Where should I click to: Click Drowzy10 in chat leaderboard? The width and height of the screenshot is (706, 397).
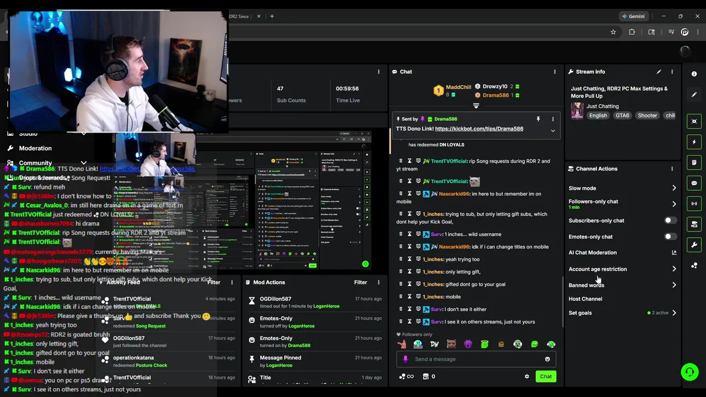click(x=495, y=87)
